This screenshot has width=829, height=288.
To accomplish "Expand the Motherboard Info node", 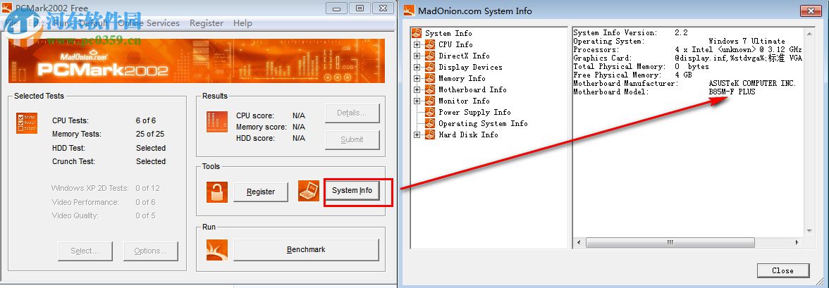I will (x=417, y=90).
